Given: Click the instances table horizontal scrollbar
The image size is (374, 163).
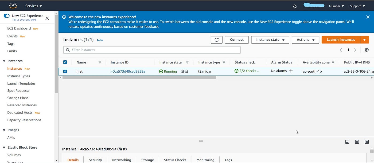Looking at the screenshot, I should [x=139, y=78].
